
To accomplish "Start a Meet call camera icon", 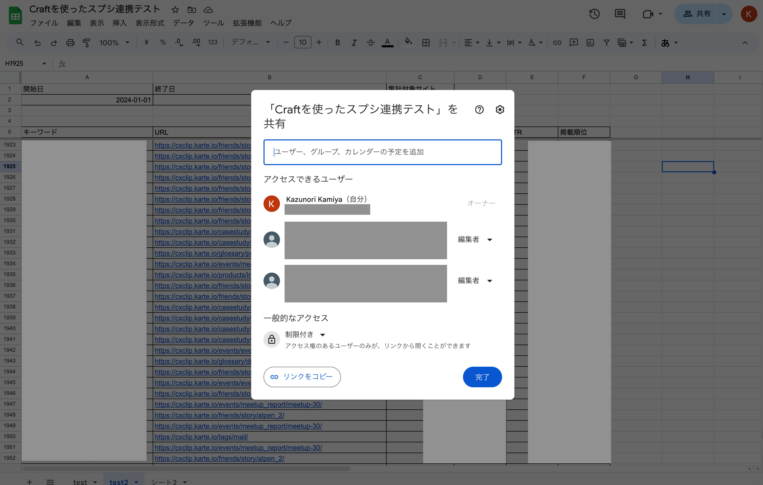I will (x=648, y=14).
